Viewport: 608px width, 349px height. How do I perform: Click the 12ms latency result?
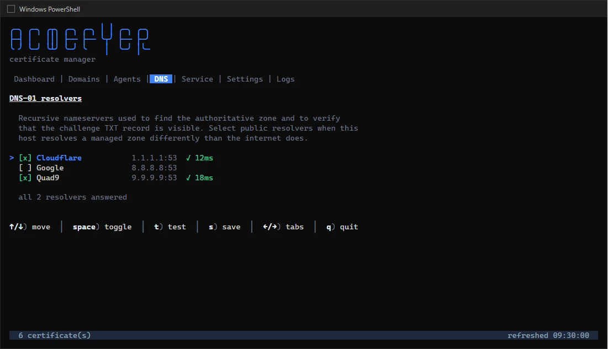click(199, 158)
